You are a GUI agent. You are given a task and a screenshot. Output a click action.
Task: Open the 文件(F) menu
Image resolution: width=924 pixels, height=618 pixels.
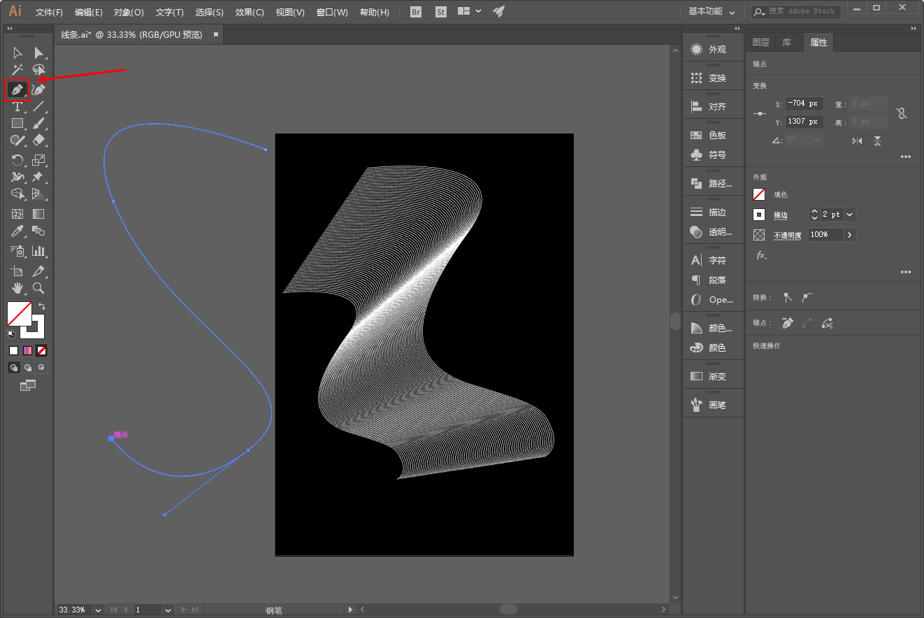(x=49, y=13)
